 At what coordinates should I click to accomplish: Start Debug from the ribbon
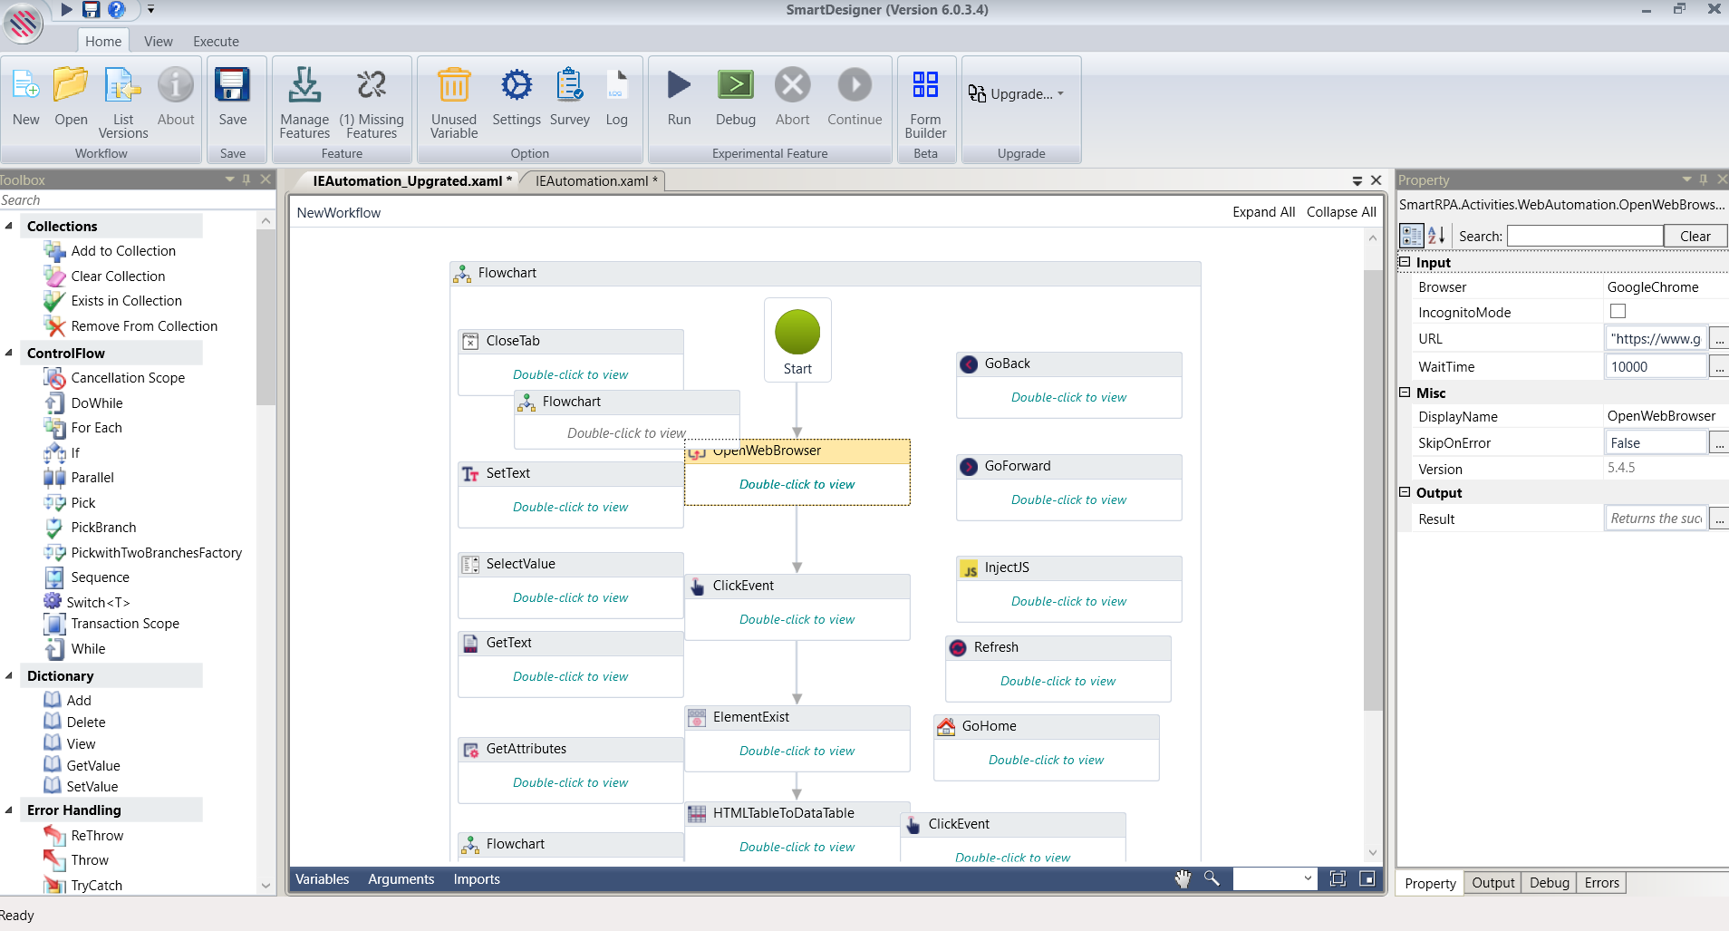point(735,86)
